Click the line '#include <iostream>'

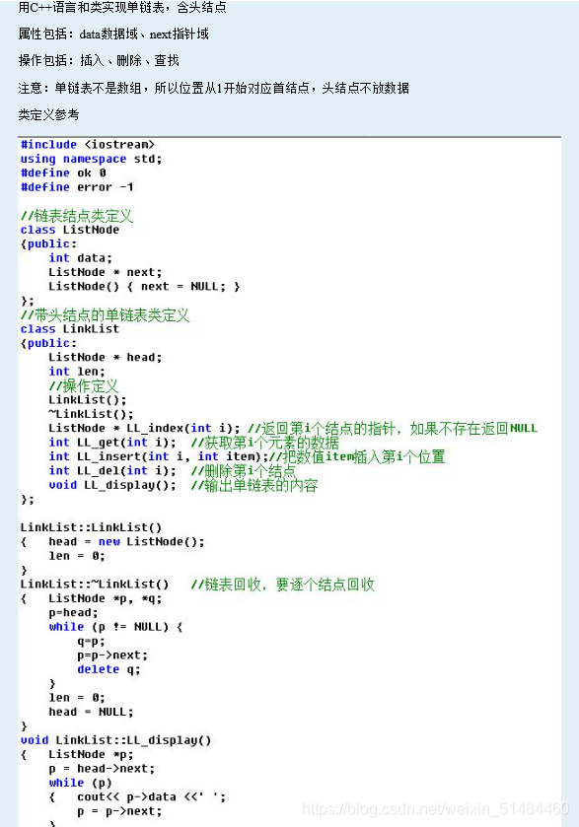coord(88,145)
